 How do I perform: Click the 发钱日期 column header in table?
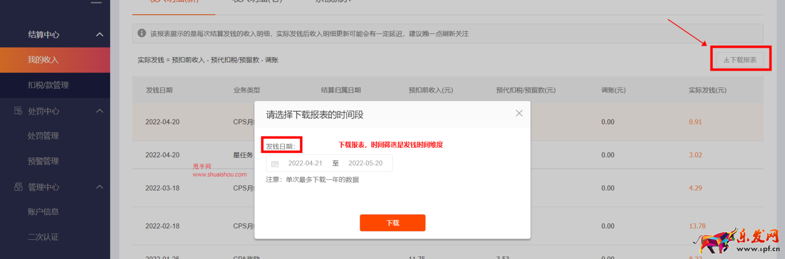click(159, 90)
